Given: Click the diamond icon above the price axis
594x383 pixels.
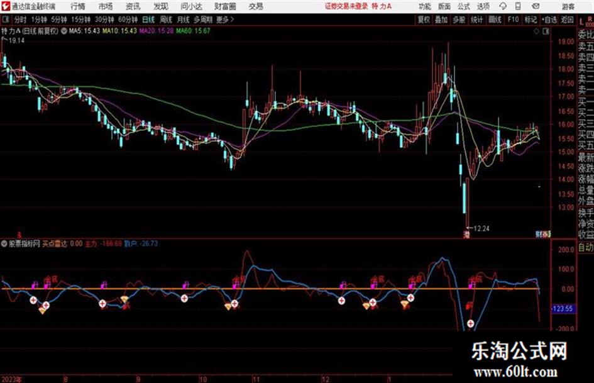Looking at the screenshot, I should (536, 31).
